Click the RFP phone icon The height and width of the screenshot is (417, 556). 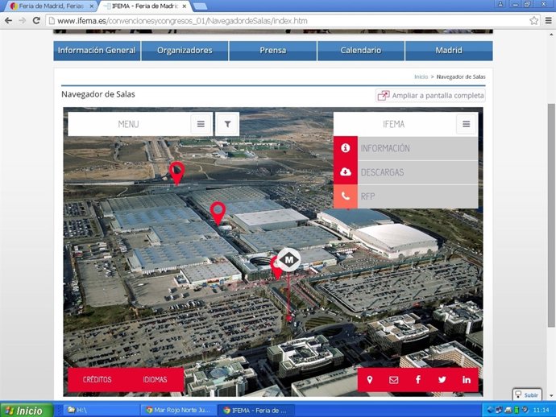pos(346,196)
